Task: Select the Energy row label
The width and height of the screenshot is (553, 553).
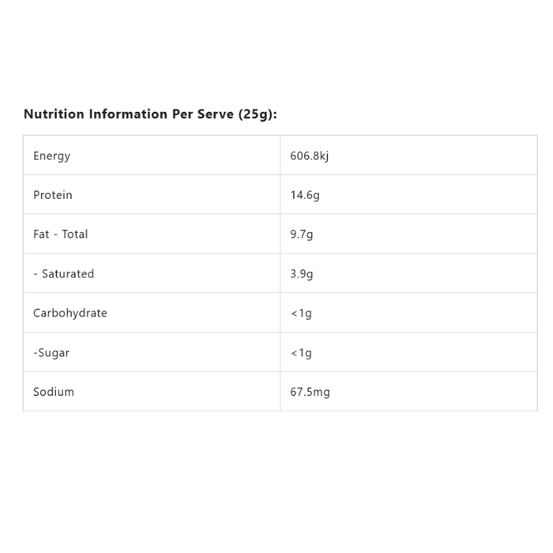Action: click(51, 156)
